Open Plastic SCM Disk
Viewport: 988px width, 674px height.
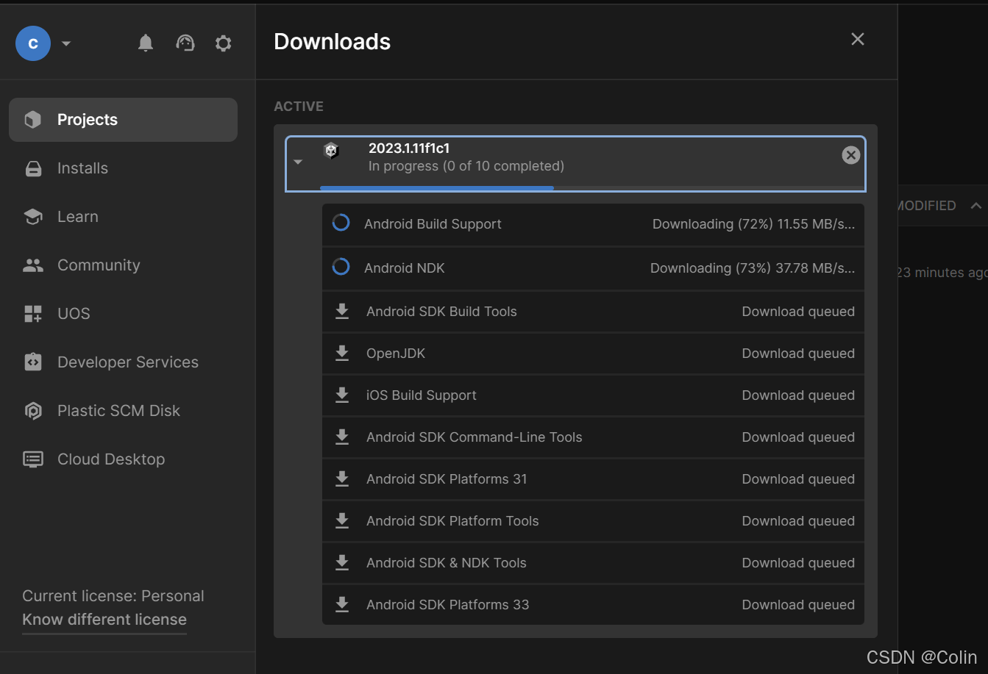118,411
